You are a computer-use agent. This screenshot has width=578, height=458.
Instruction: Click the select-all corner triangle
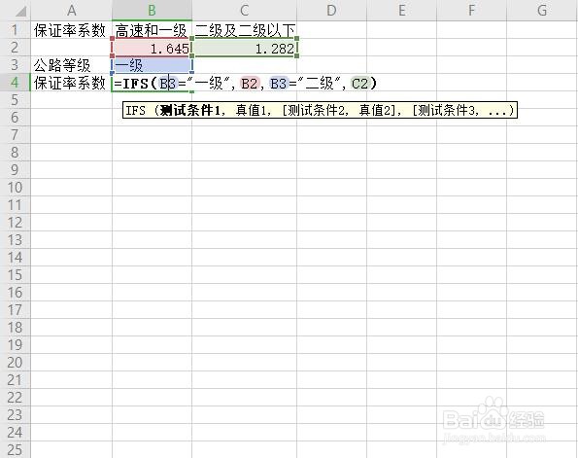point(20,12)
